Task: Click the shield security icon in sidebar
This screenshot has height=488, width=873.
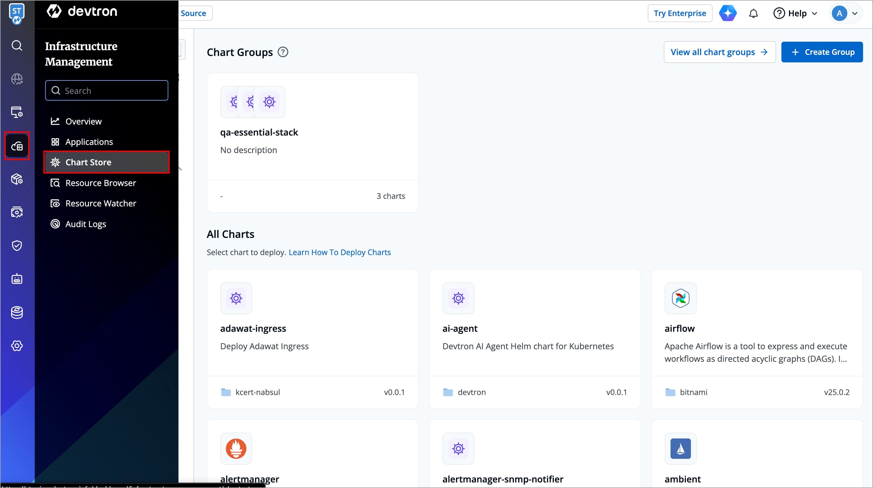Action: 17,245
